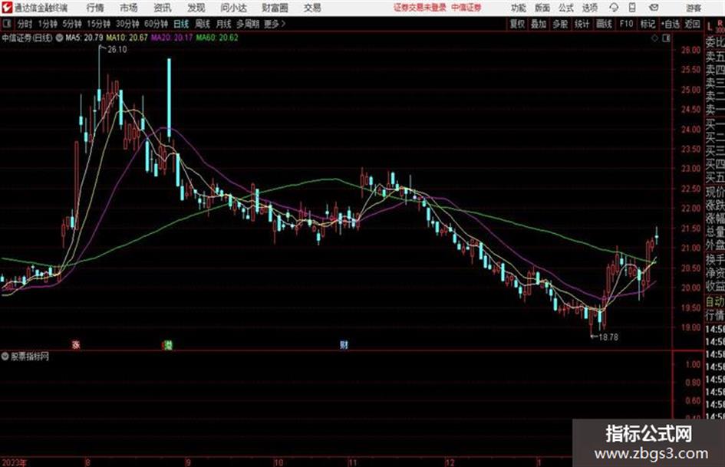
Task: Click the 18.78 low price label
Action: [608, 337]
